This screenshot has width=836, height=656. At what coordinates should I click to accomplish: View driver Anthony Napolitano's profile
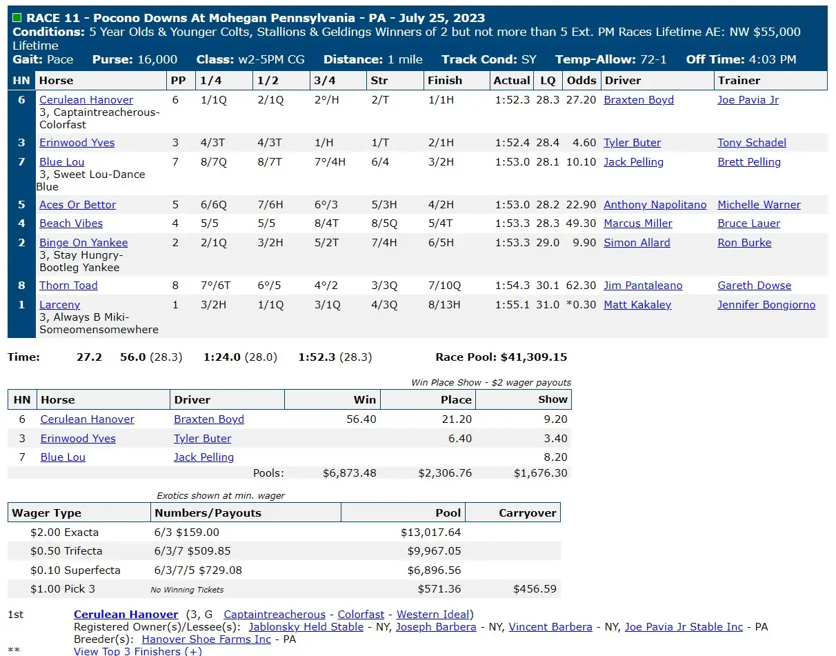pos(655,205)
